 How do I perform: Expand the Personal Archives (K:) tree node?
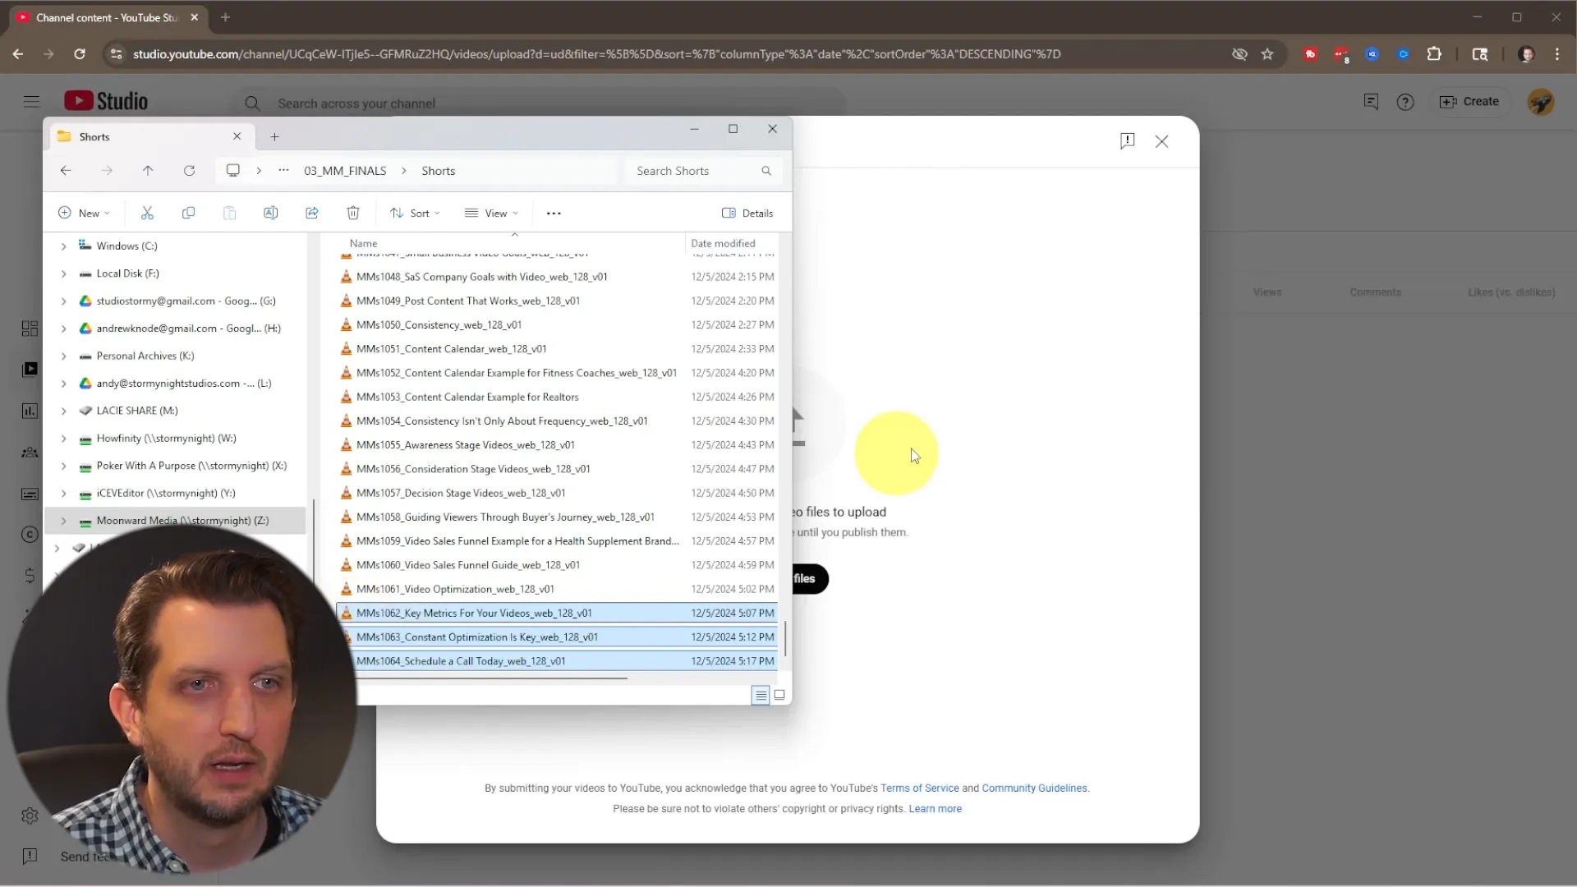point(63,356)
